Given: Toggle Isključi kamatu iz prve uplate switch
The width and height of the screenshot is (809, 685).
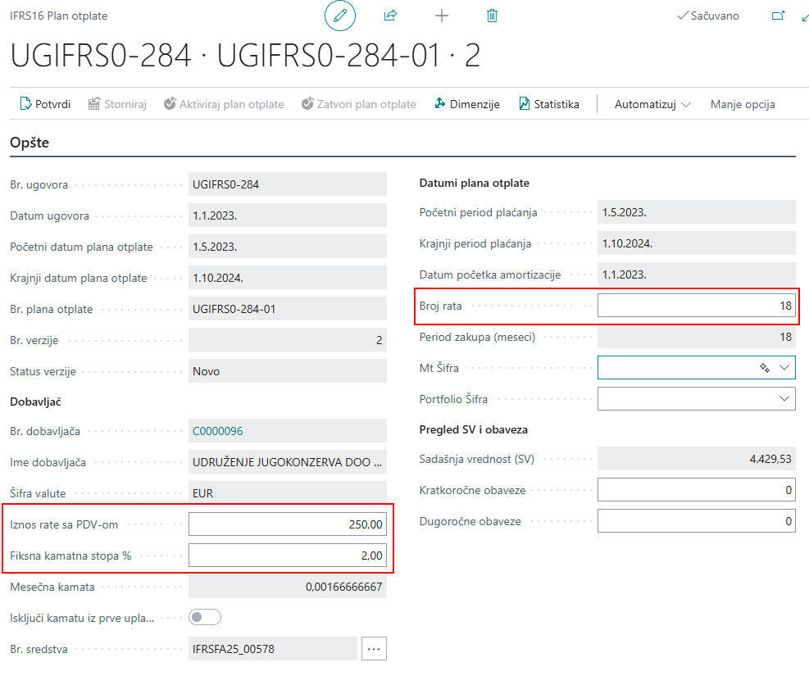Looking at the screenshot, I should [x=205, y=618].
